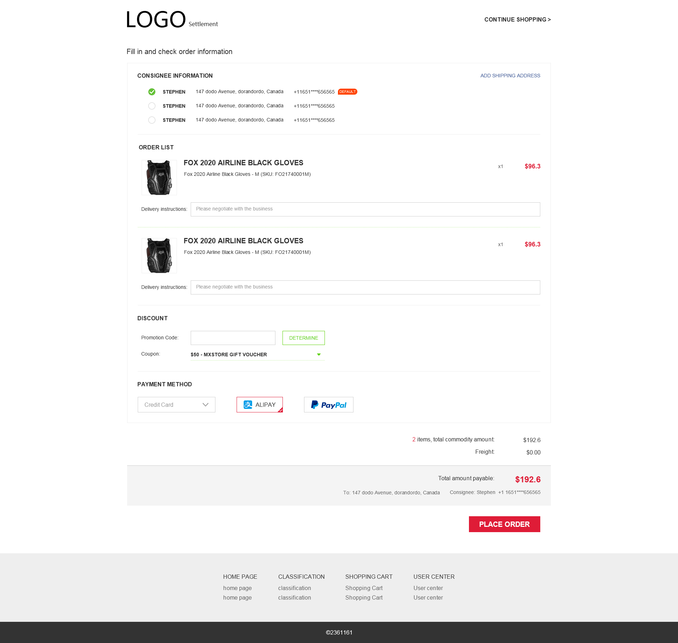Click the green coupon dropdown arrow
Viewport: 678px width, 643px height.
[319, 355]
